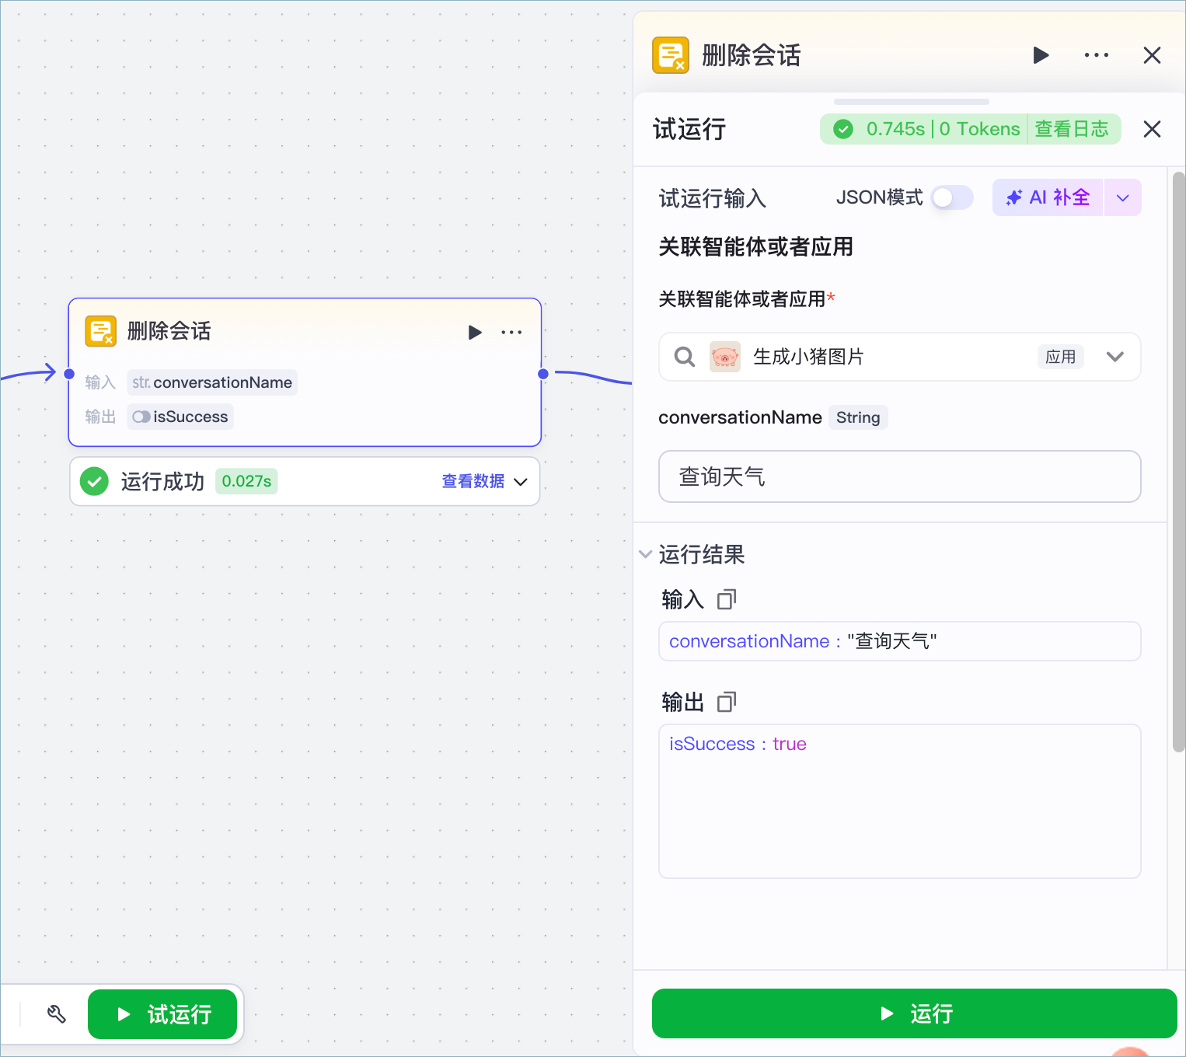Screen dimensions: 1186x1057
Task: Open more options in panel header
Action: pos(1097,55)
